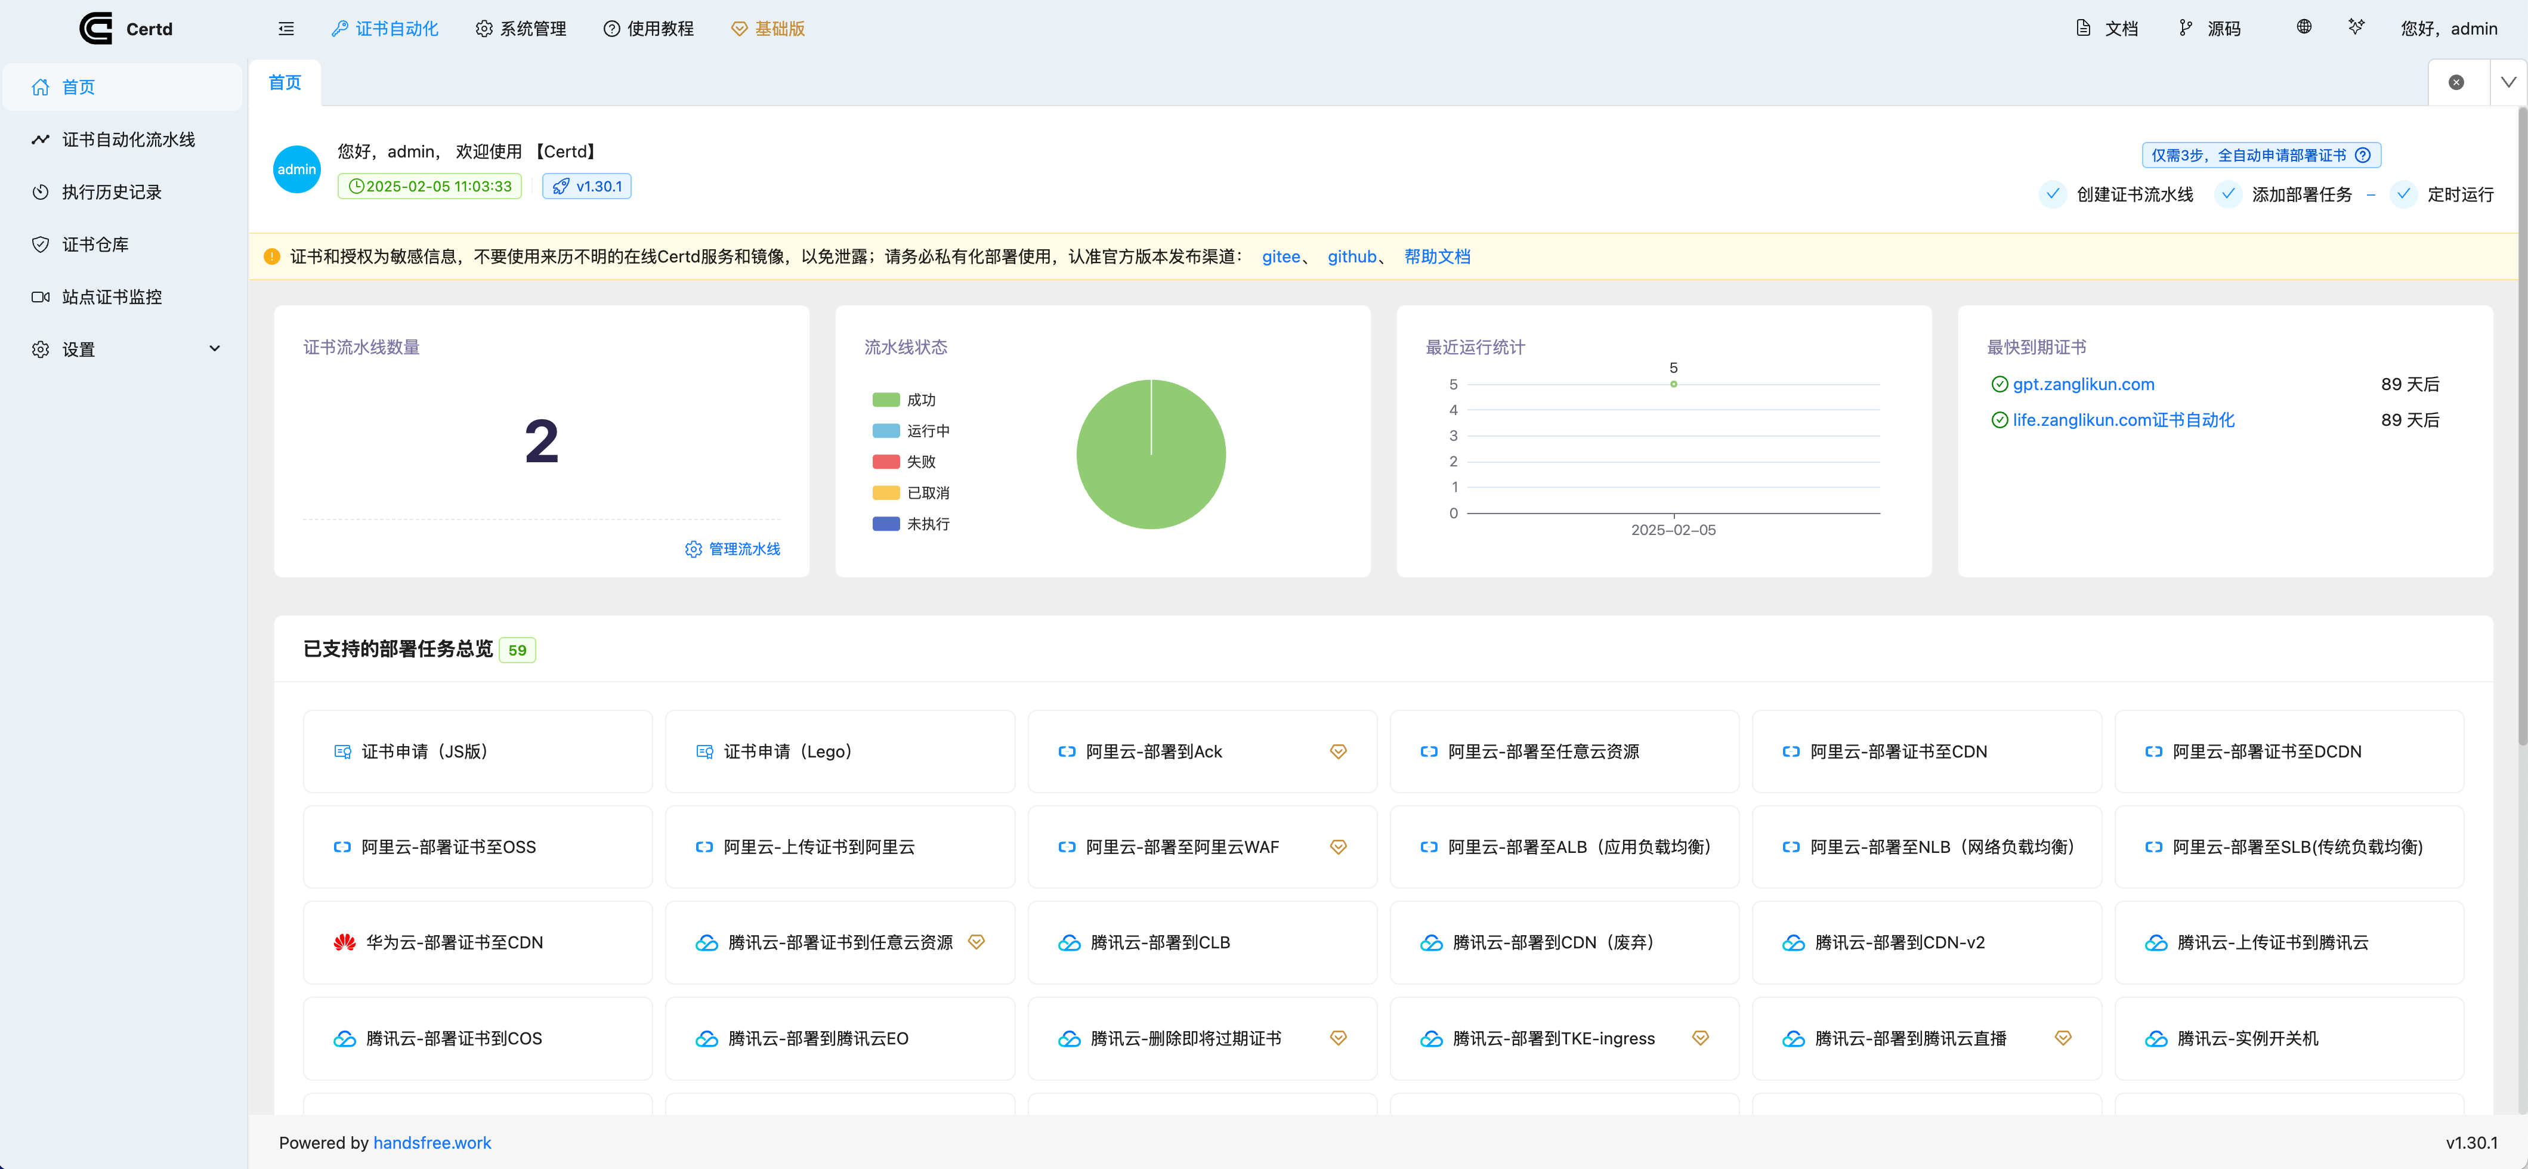2528x1169 pixels.
Task: Click the theme sparkle icon in header
Action: 2355,26
